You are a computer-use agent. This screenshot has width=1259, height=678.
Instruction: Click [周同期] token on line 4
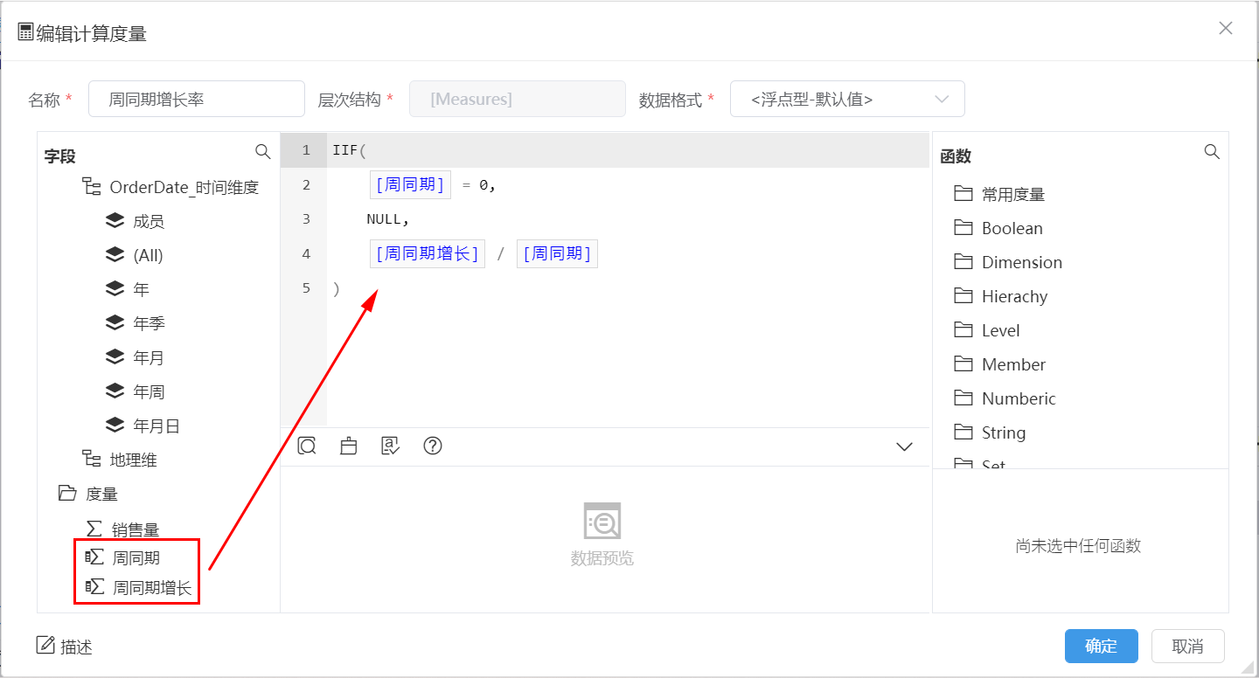(x=557, y=253)
